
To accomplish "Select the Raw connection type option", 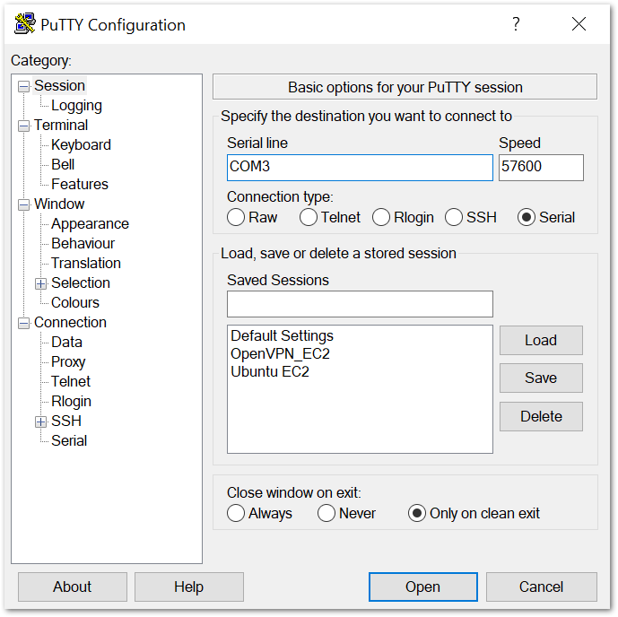I will coord(236,217).
